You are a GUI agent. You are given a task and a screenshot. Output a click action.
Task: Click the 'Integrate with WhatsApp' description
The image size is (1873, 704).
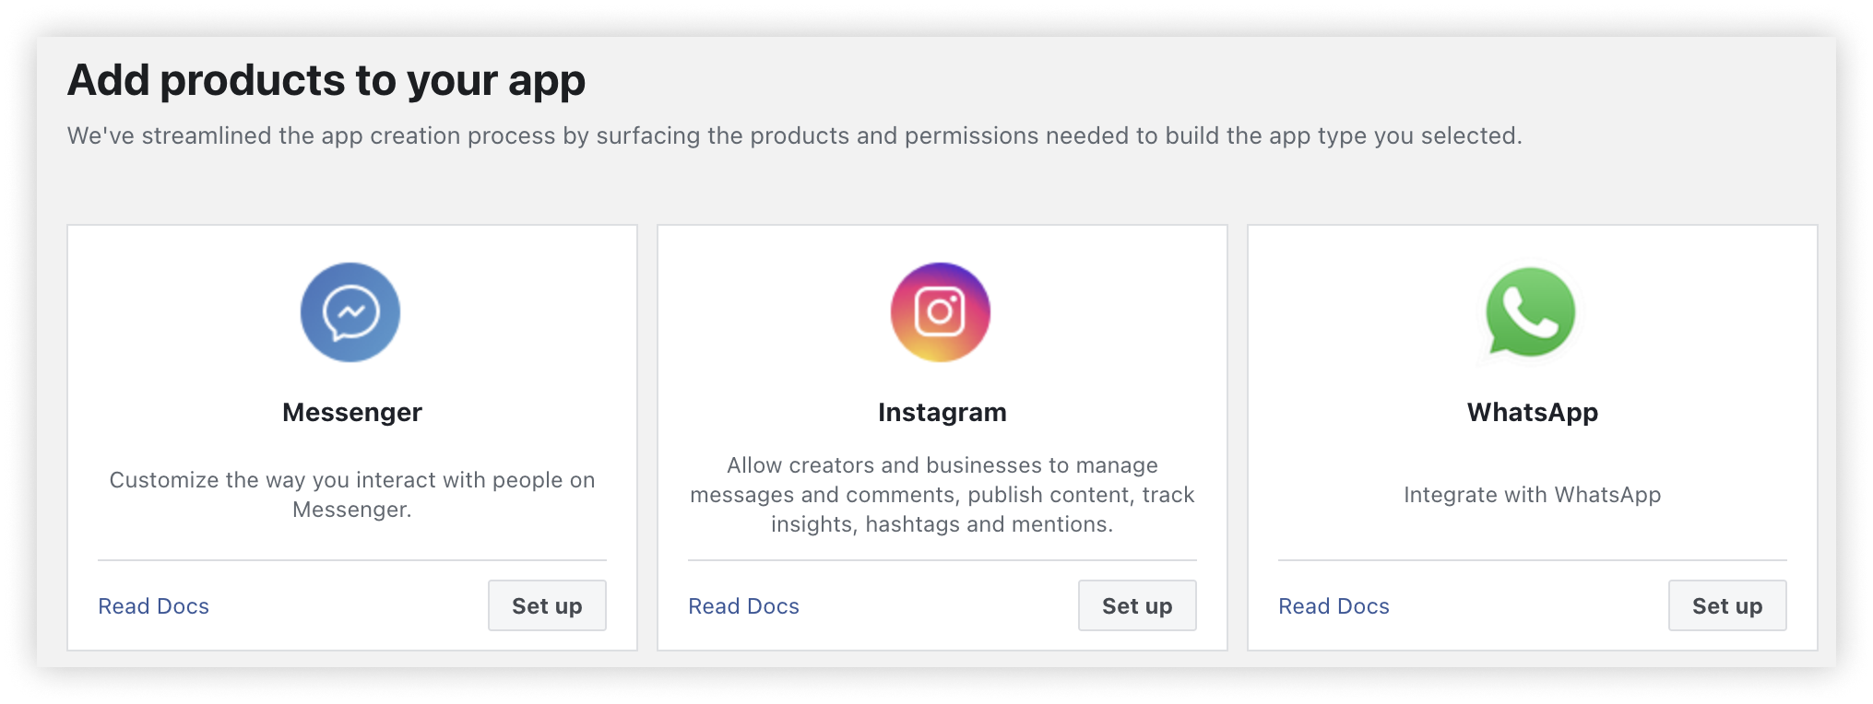tap(1533, 495)
